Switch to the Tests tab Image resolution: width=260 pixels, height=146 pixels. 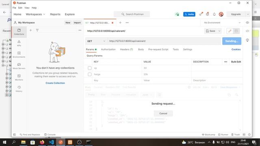point(175,49)
